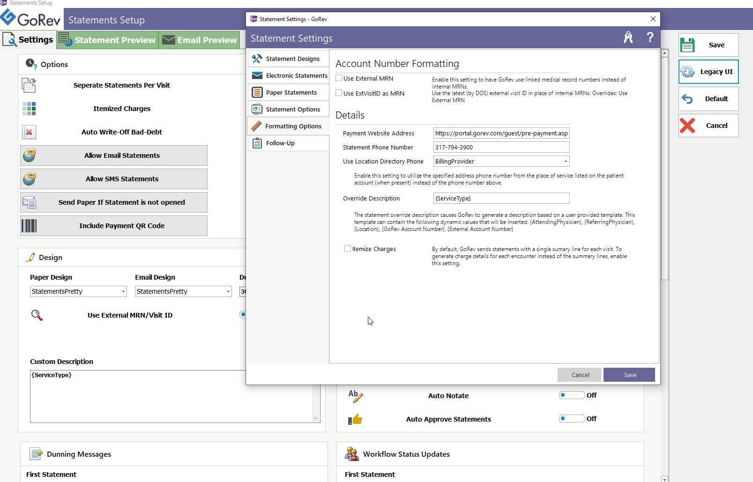Screen dimensions: 753x482
Task: Click the dialog vertical scrollbar up arrow
Action: click(x=664, y=53)
